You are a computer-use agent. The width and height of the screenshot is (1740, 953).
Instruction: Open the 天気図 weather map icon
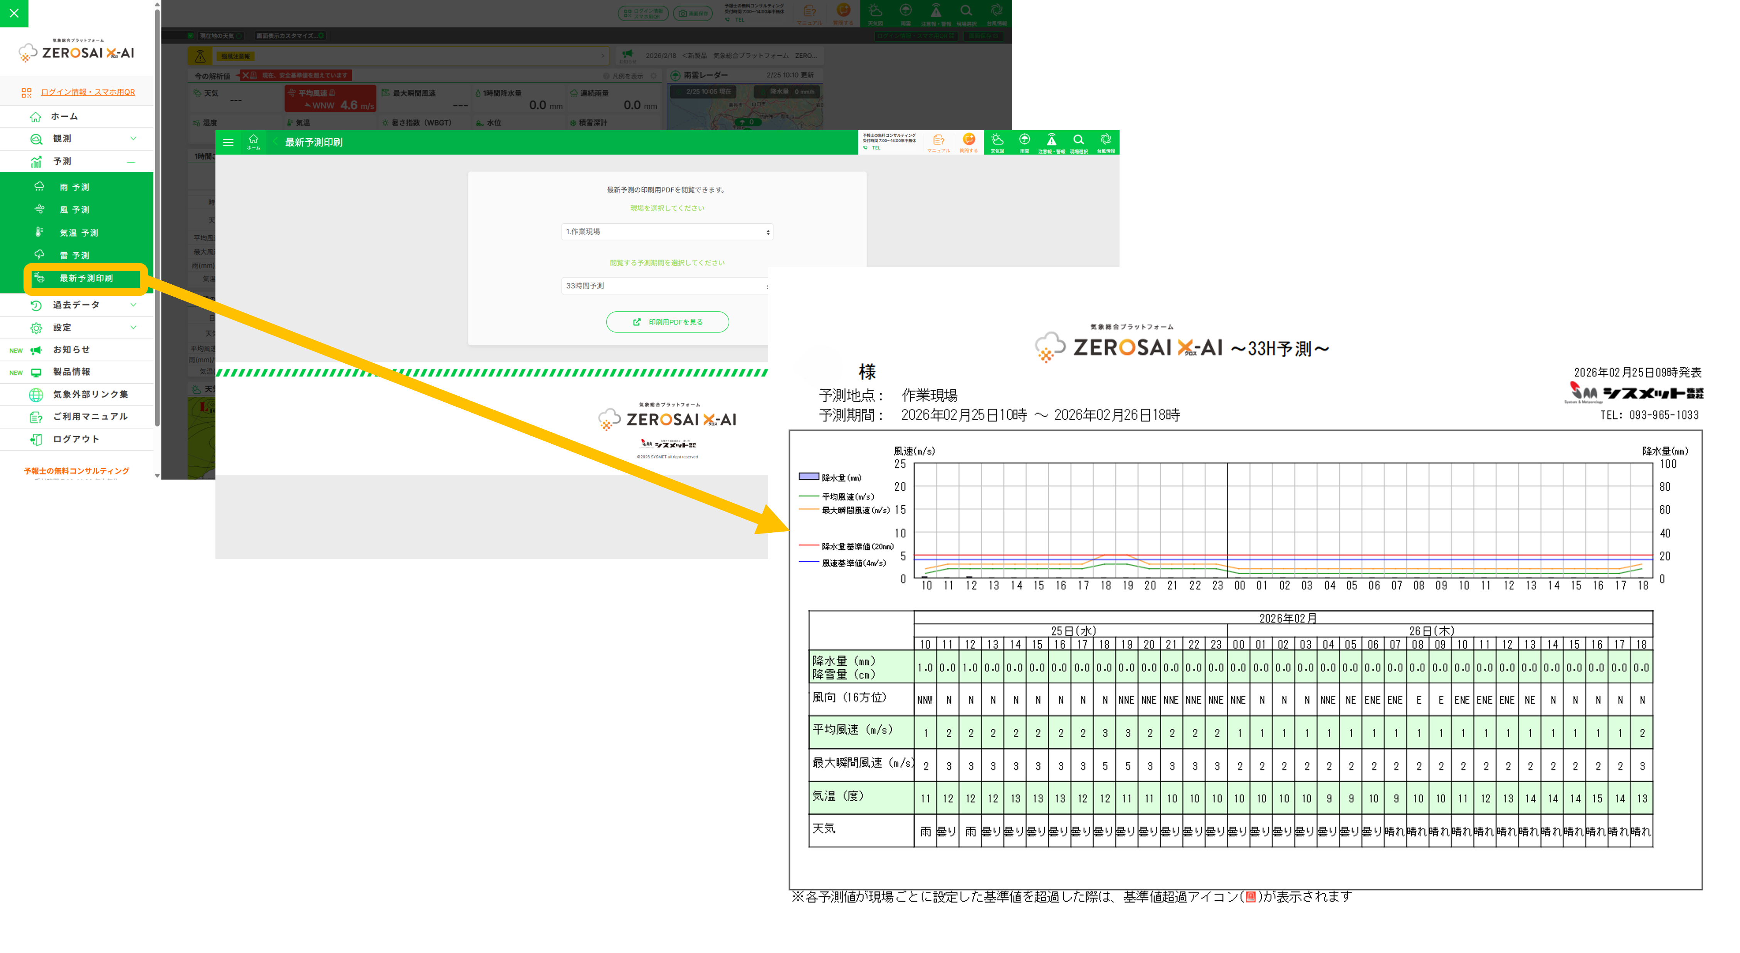coord(997,143)
